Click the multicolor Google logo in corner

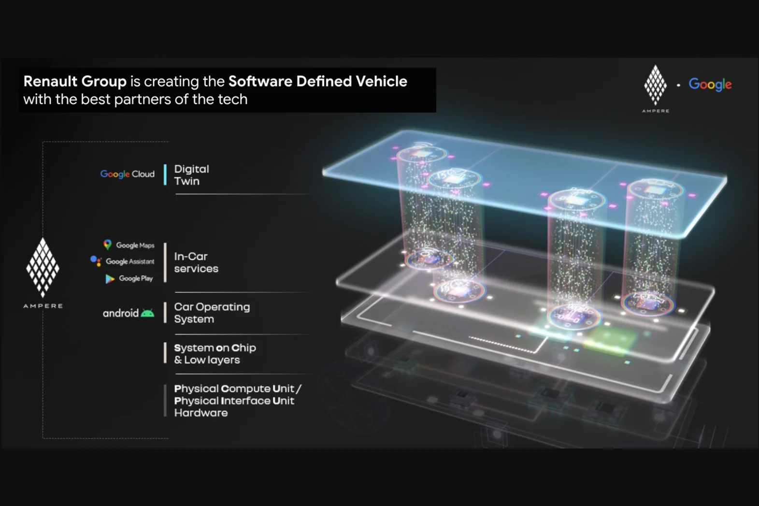coord(710,85)
